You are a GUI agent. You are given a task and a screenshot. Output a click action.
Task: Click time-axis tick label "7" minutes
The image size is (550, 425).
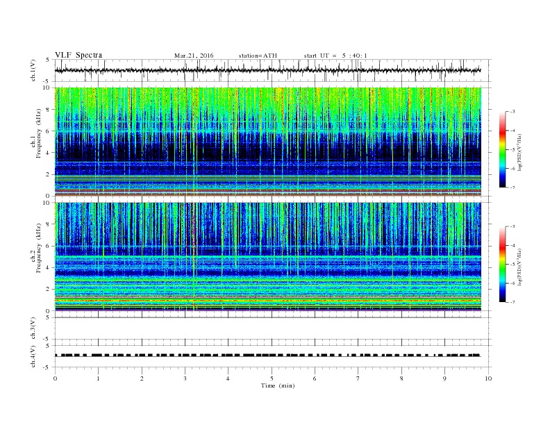(358, 378)
